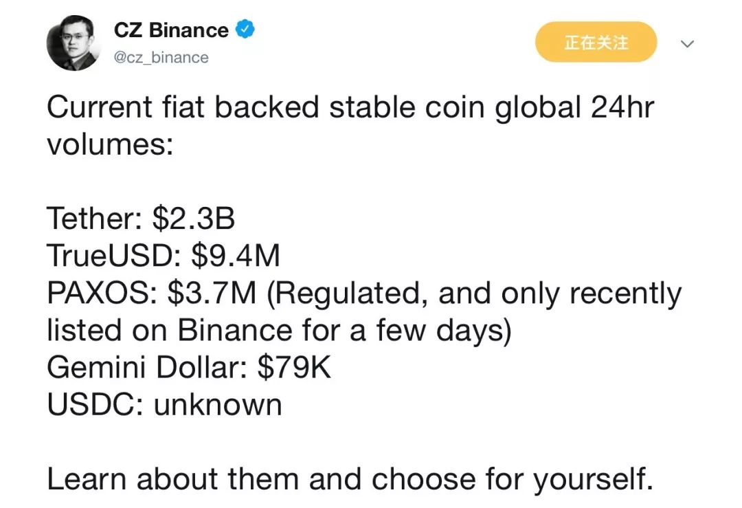Select the 'USDC: unknown' line
Viewport: 742px width, 508px height.
pyautogui.click(x=164, y=404)
